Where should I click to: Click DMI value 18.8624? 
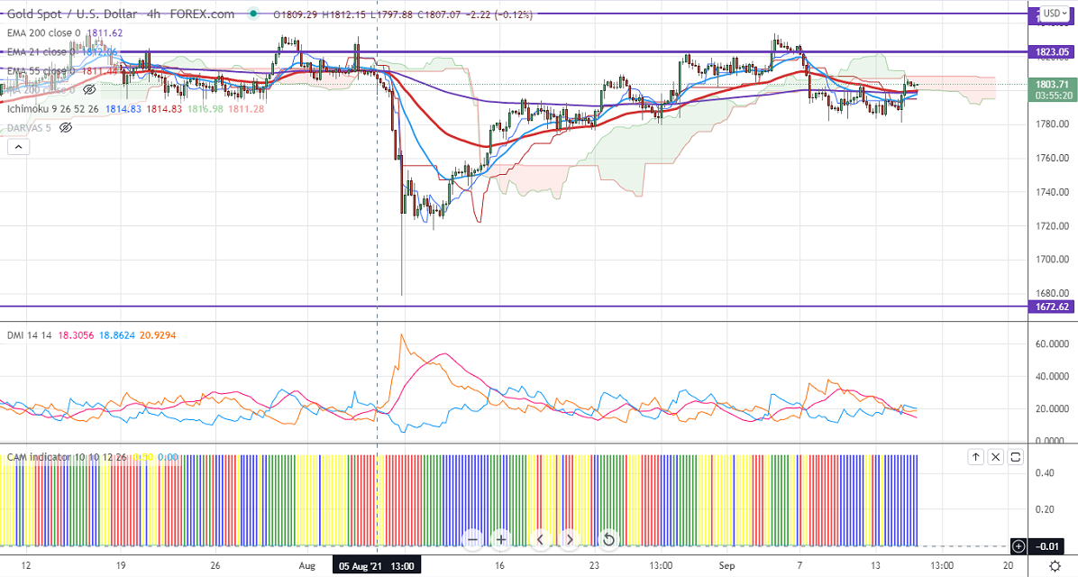pos(117,335)
